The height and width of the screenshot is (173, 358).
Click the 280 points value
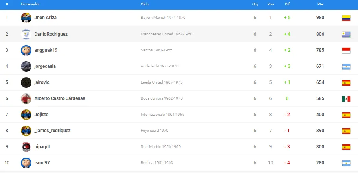click(x=320, y=163)
